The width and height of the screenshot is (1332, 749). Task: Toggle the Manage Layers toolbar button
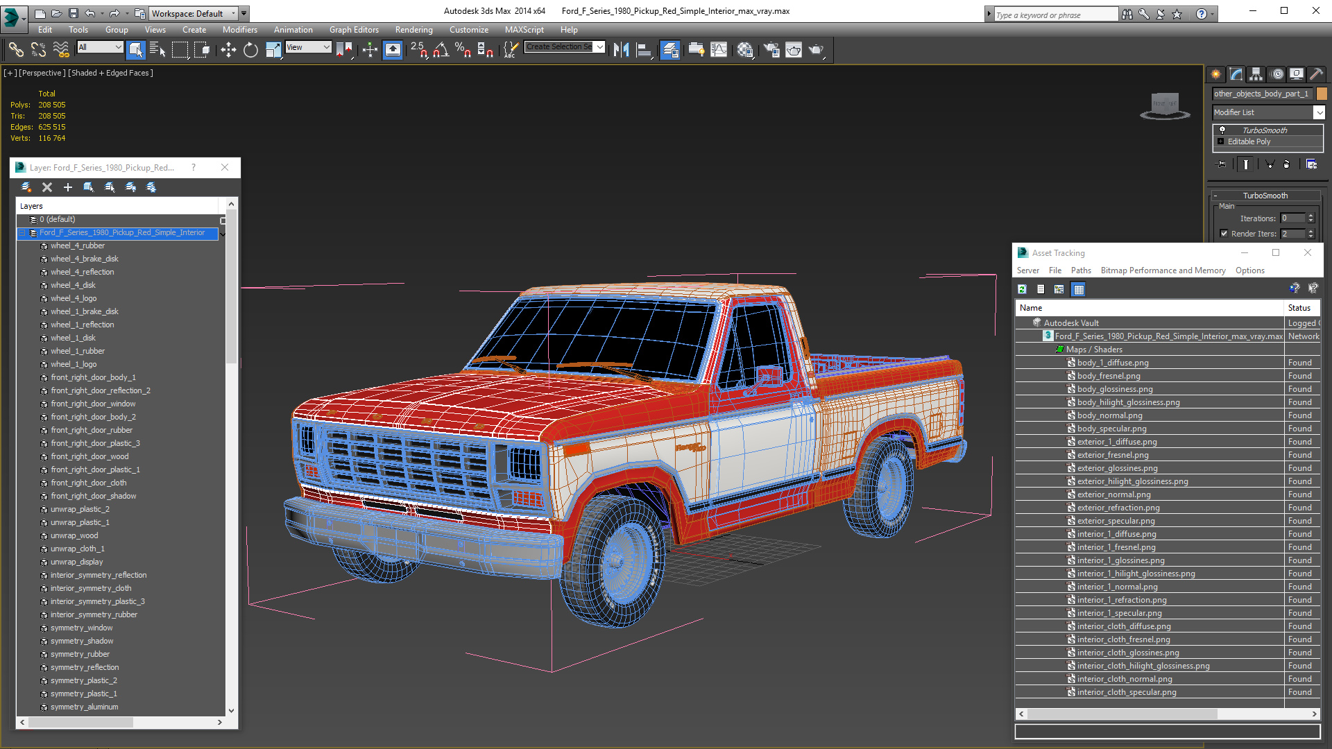[669, 49]
